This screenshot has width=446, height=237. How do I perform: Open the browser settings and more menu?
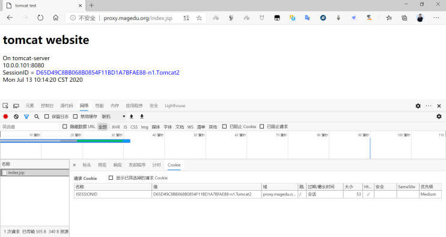point(436,17)
